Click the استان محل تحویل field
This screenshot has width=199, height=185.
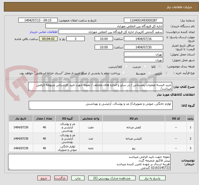pyautogui.click(x=143, y=54)
